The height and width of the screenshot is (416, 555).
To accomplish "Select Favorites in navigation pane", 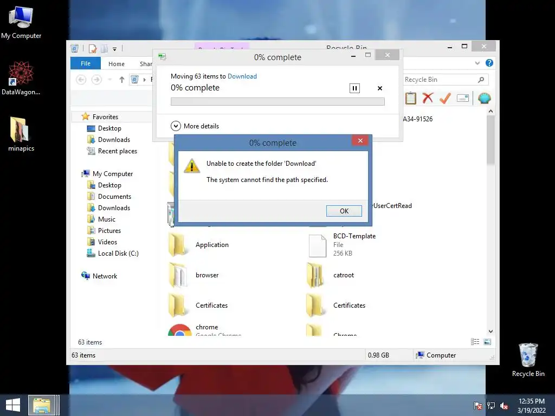I will tap(105, 117).
